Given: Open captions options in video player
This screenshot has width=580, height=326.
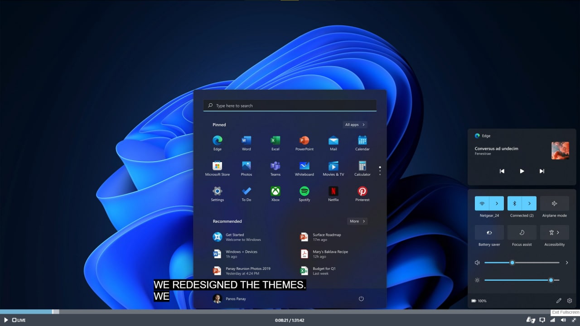Looking at the screenshot, I should click(542, 320).
